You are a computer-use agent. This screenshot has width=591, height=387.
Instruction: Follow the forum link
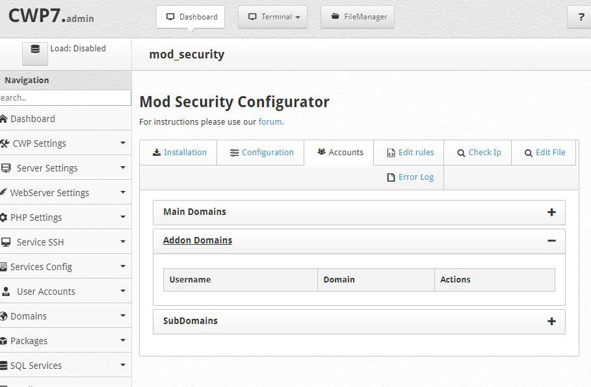click(x=270, y=122)
